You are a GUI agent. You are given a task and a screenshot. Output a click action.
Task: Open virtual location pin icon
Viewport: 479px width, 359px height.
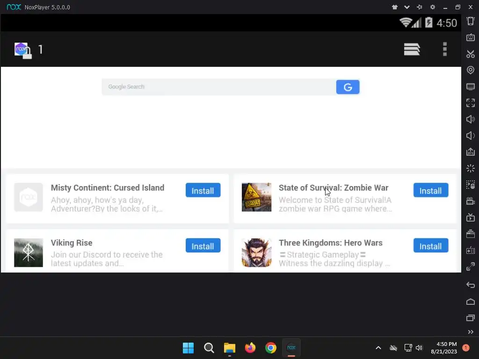point(471,70)
